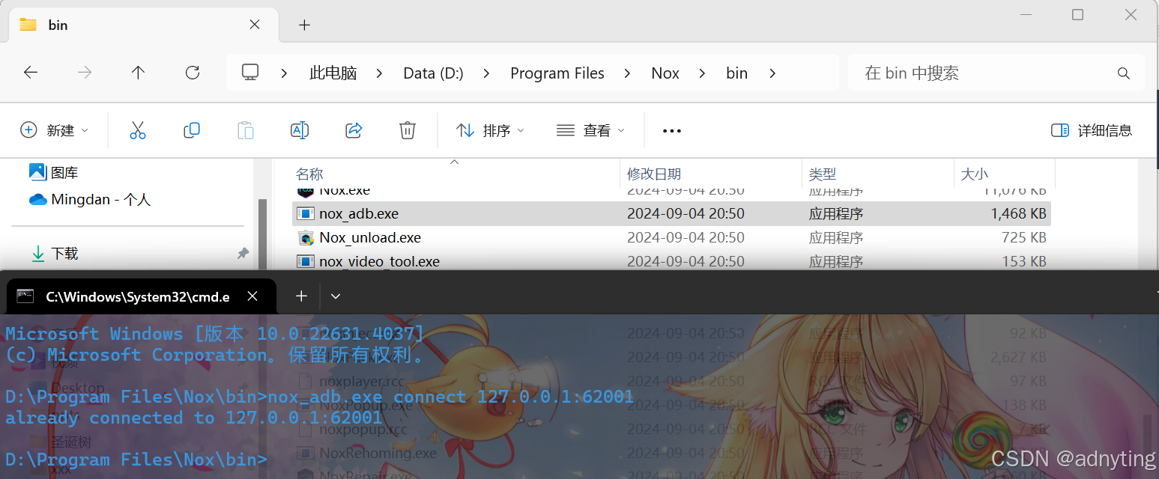Expand chevron after 此电脑 in path
Screen dimensions: 1159x479
pyautogui.click(x=380, y=73)
